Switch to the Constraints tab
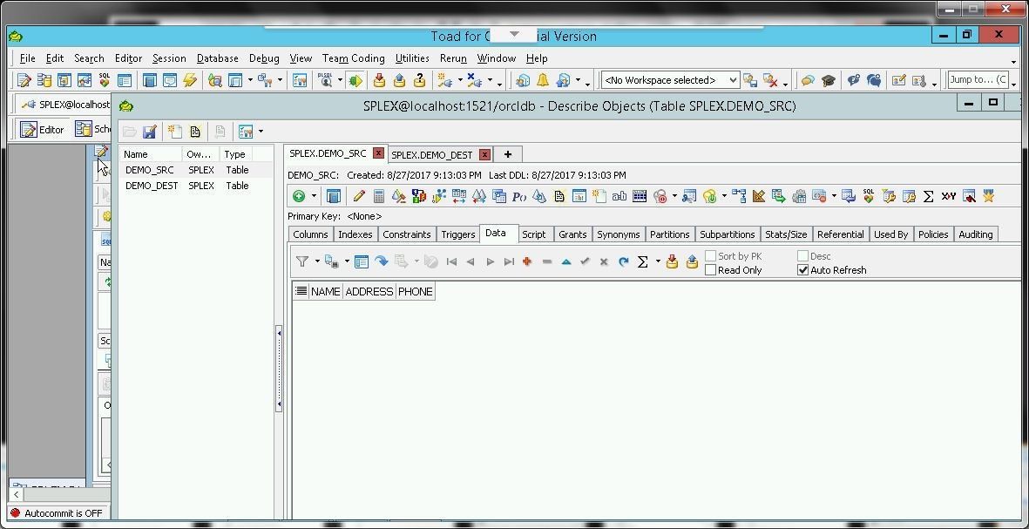 [407, 234]
